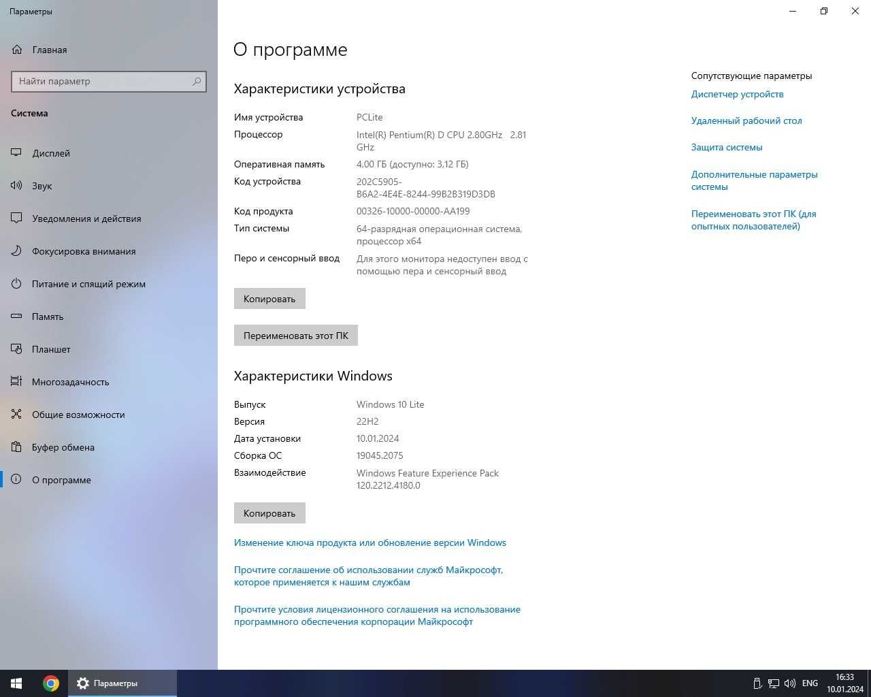Go to the Главная settings home
Viewport: 871px width, 697px height.
click(x=109, y=50)
